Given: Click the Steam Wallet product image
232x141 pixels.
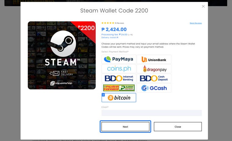Looking at the screenshot, I should (x=62, y=56).
